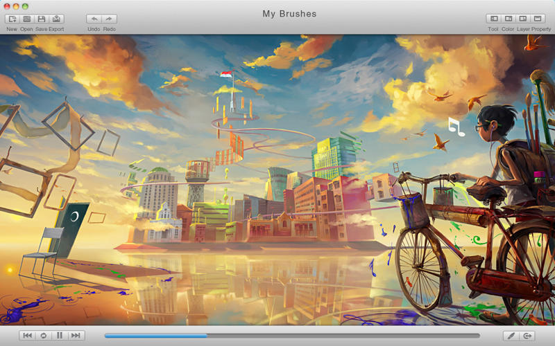Click the playback progress bar
The height and width of the screenshot is (346, 555).
[291, 336]
